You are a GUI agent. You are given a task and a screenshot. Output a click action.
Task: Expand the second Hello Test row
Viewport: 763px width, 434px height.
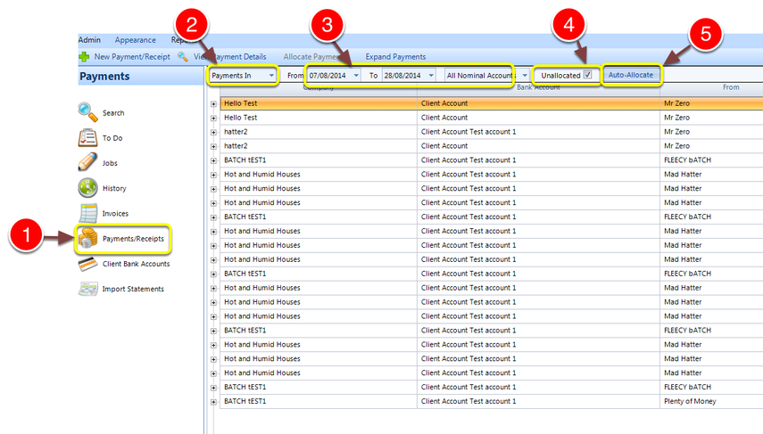point(213,119)
